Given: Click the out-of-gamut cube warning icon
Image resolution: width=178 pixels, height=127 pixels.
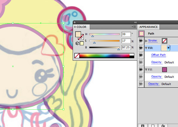Looking at the screenshot, I should pyautogui.click(x=77, y=44).
